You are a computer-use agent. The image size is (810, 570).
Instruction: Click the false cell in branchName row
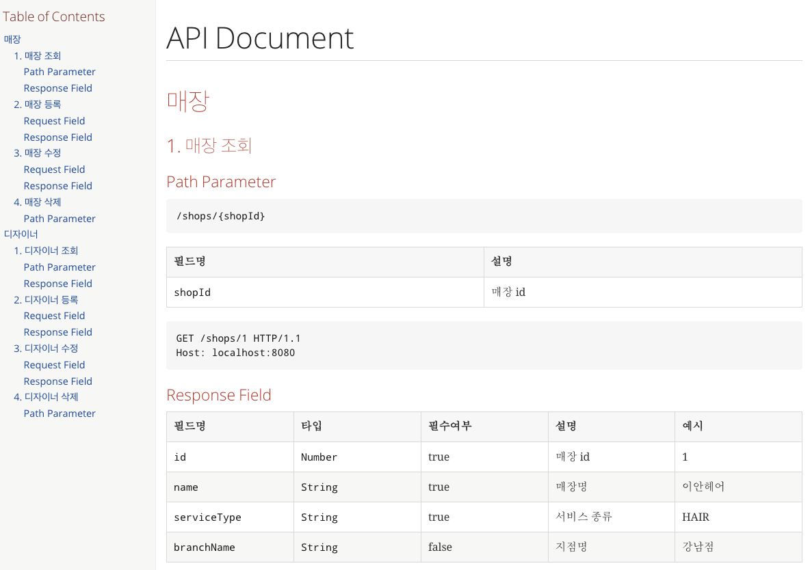pos(484,547)
